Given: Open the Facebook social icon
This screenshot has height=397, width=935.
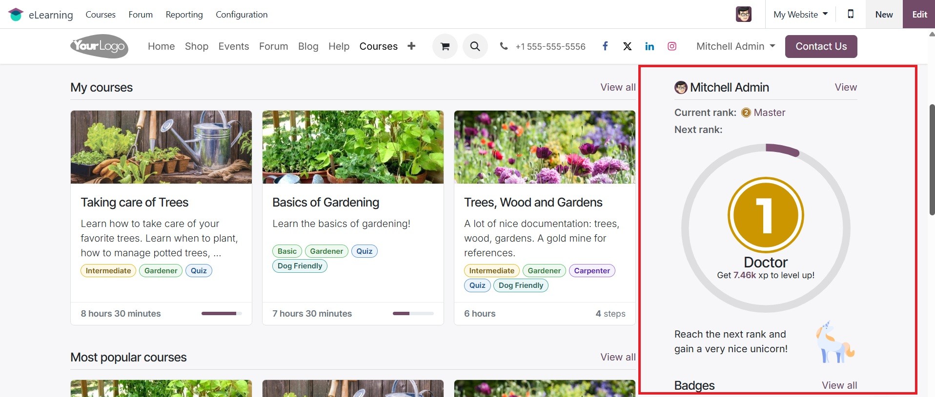Looking at the screenshot, I should tap(605, 46).
